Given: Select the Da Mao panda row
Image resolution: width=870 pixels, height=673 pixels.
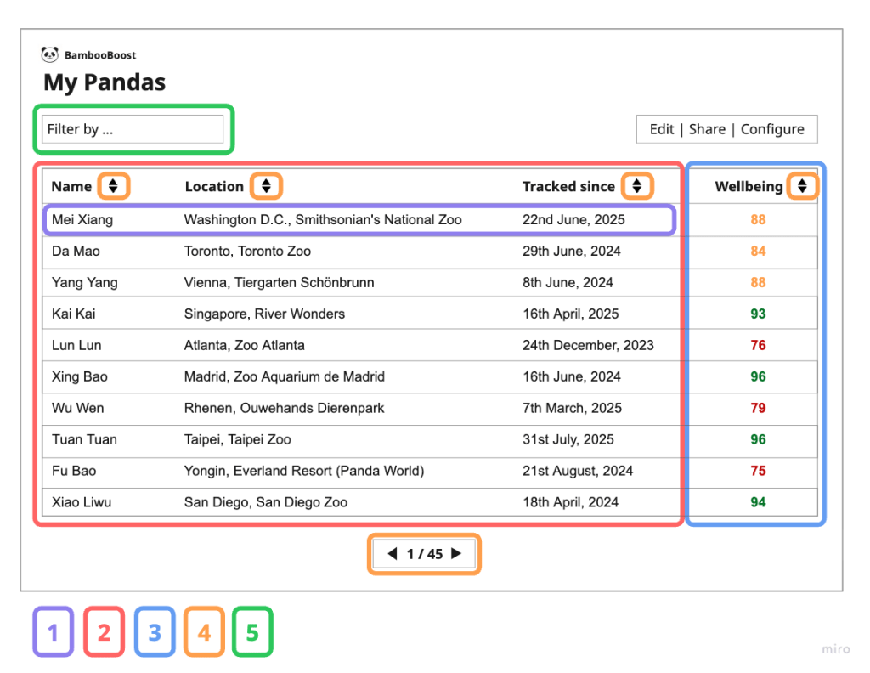Looking at the screenshot, I should tap(76, 252).
